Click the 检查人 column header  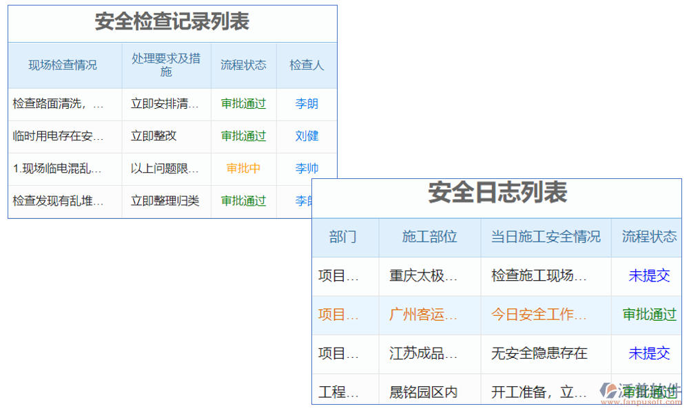click(x=306, y=65)
